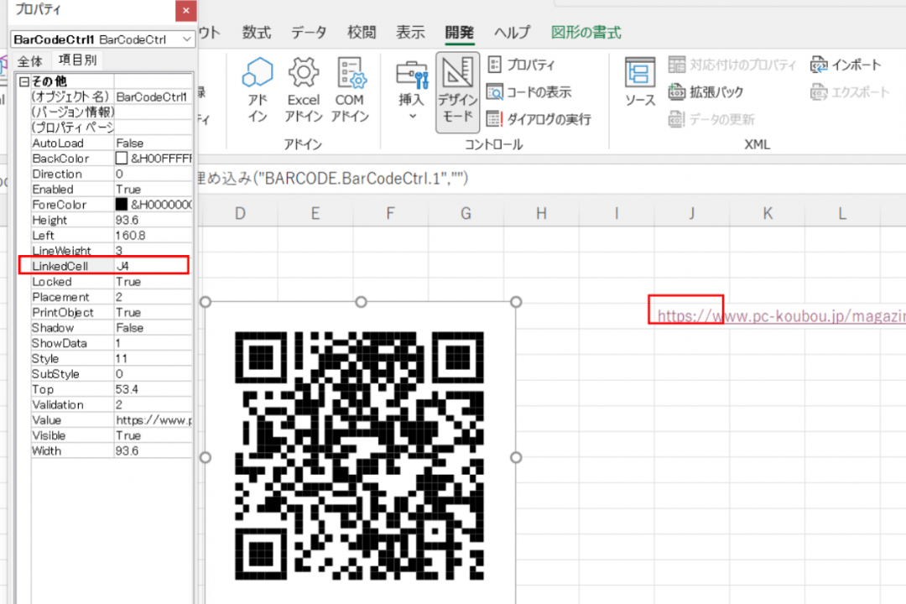Open the pc-koubou.jp hyperlink in cell
The height and width of the screenshot is (604, 906).
pyautogui.click(x=781, y=316)
